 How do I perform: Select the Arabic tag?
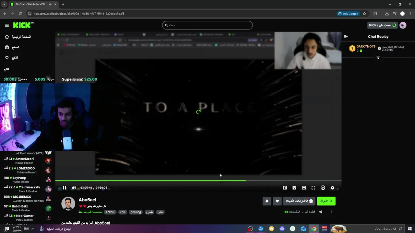tap(110, 212)
